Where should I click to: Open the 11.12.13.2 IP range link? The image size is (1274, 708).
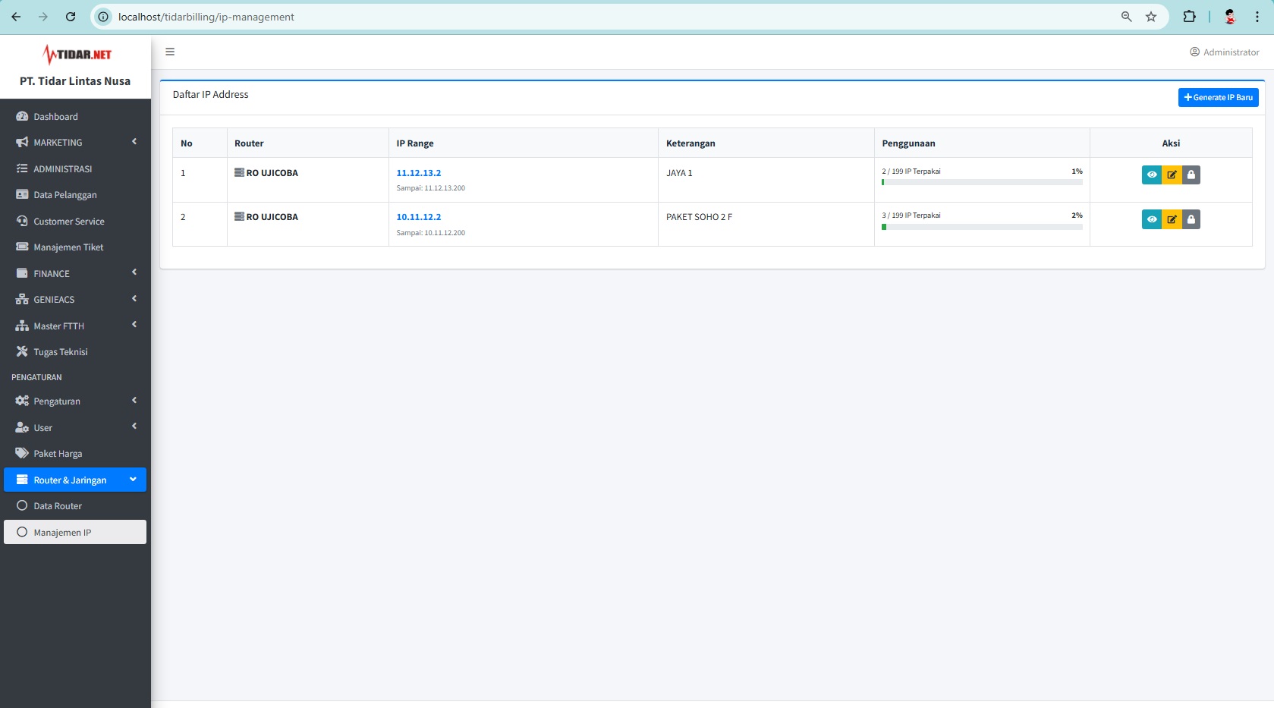pyautogui.click(x=418, y=173)
